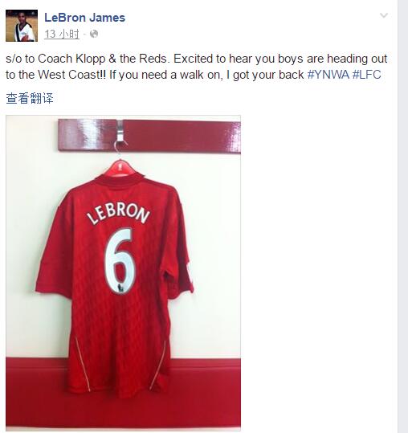
Task: Click the white number 6 on the shirt
Action: (x=120, y=260)
